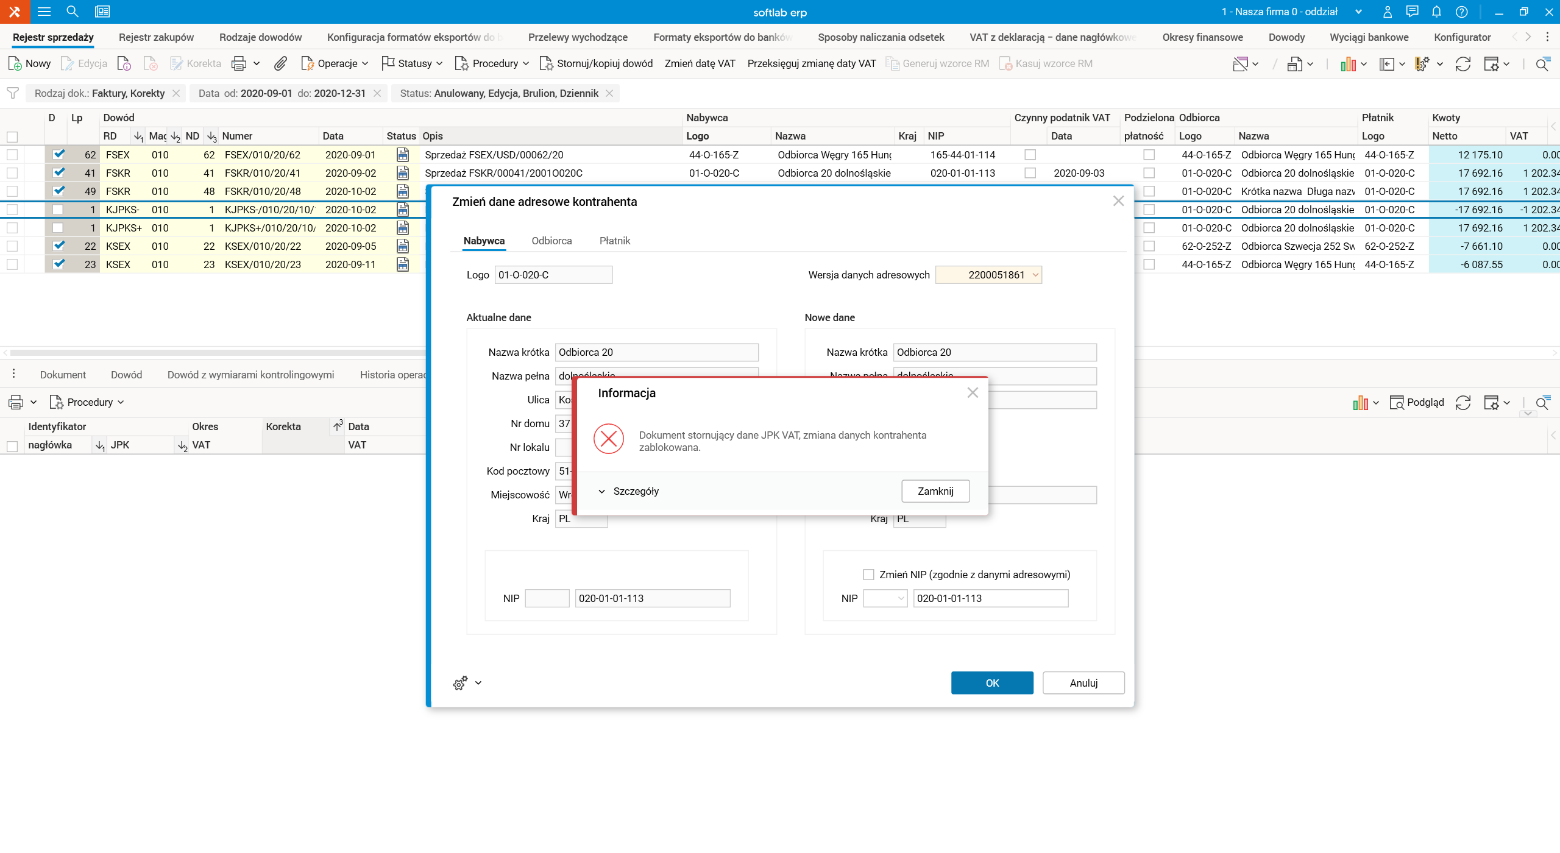Screen dimensions: 1560x853
Task: Open Rejestr zakupów tab
Action: tap(156, 37)
